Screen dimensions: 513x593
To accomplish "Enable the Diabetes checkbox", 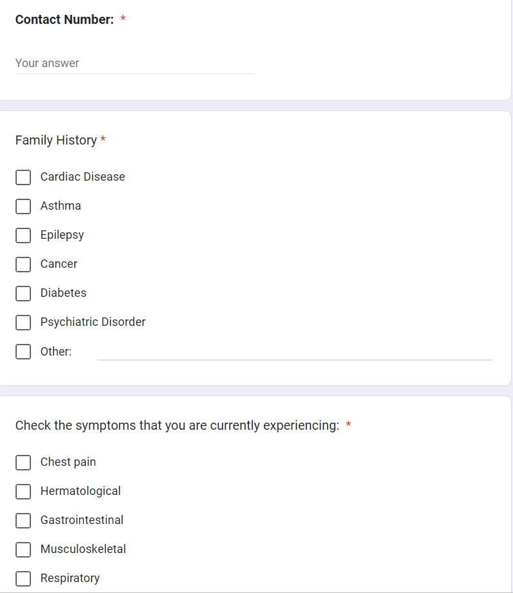I will click(23, 293).
